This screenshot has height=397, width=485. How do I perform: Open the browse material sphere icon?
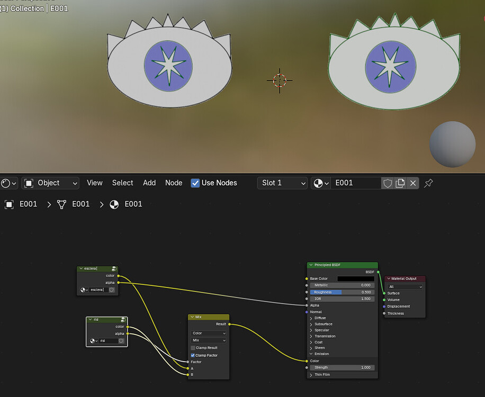(x=321, y=183)
